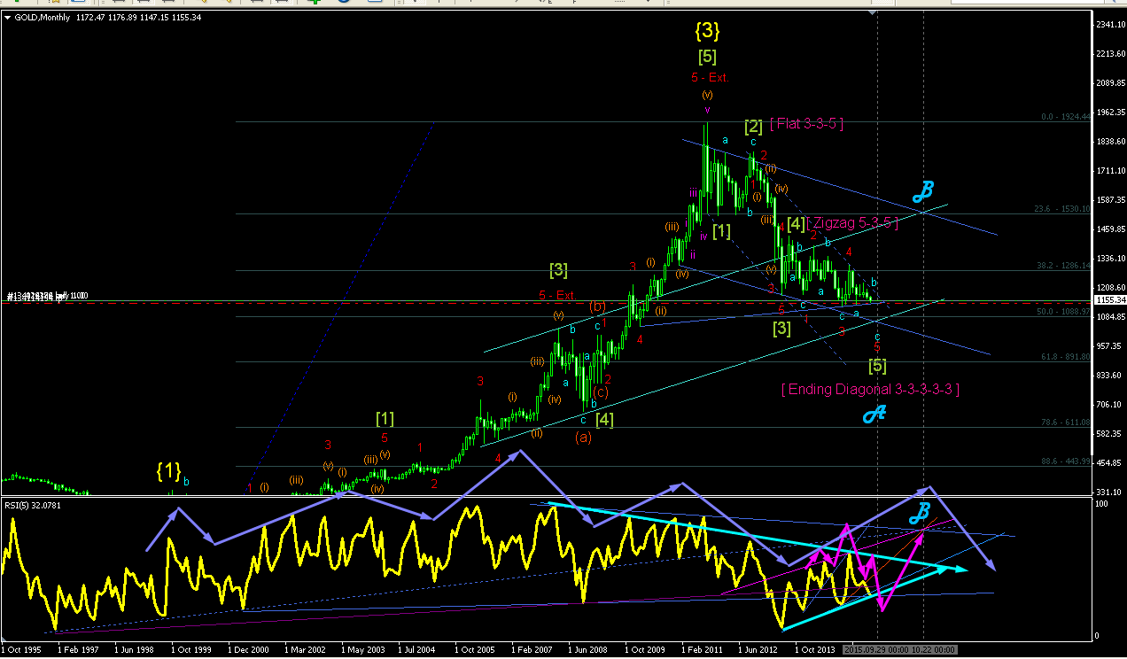
Task: Click price scale value 833.60
Action: tap(1108, 376)
